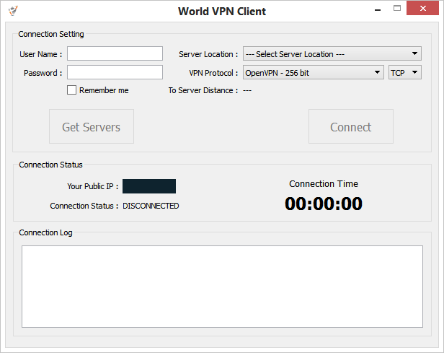Open the Select Server Location dropdown
The image size is (444, 353).
(332, 53)
